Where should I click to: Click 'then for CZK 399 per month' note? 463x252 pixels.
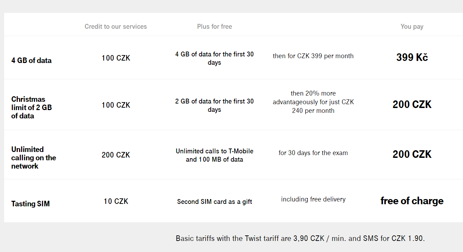pyautogui.click(x=313, y=56)
